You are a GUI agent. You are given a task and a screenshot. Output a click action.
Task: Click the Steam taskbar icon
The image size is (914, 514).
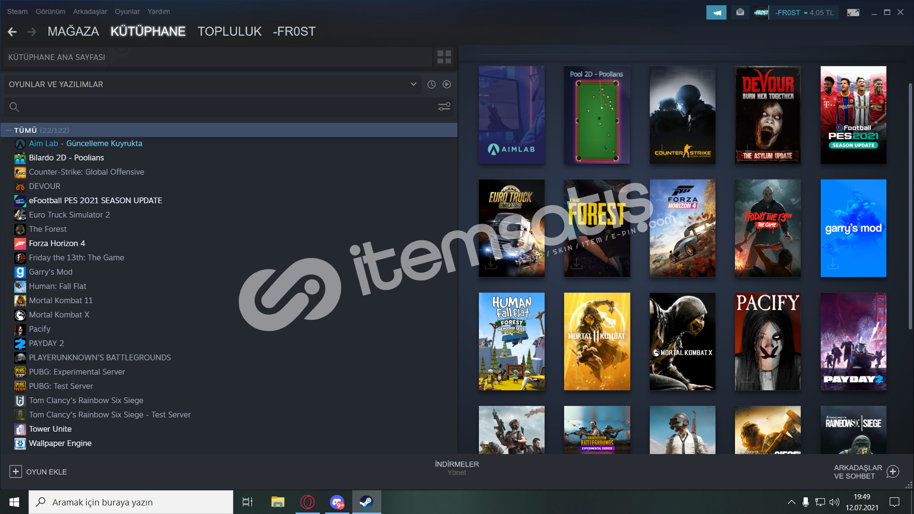[367, 502]
